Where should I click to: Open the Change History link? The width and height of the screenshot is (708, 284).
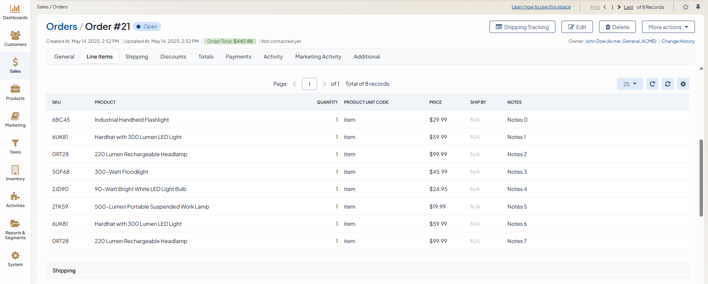[678, 41]
